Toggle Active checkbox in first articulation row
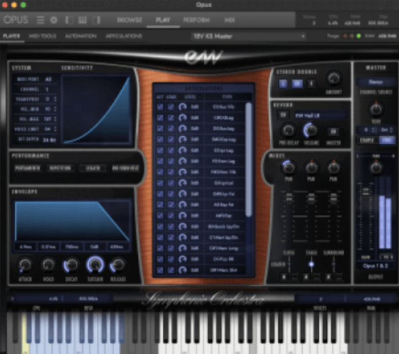 pos(160,107)
